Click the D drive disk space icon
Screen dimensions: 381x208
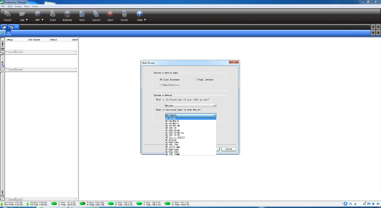pyautogui.click(x=82, y=203)
